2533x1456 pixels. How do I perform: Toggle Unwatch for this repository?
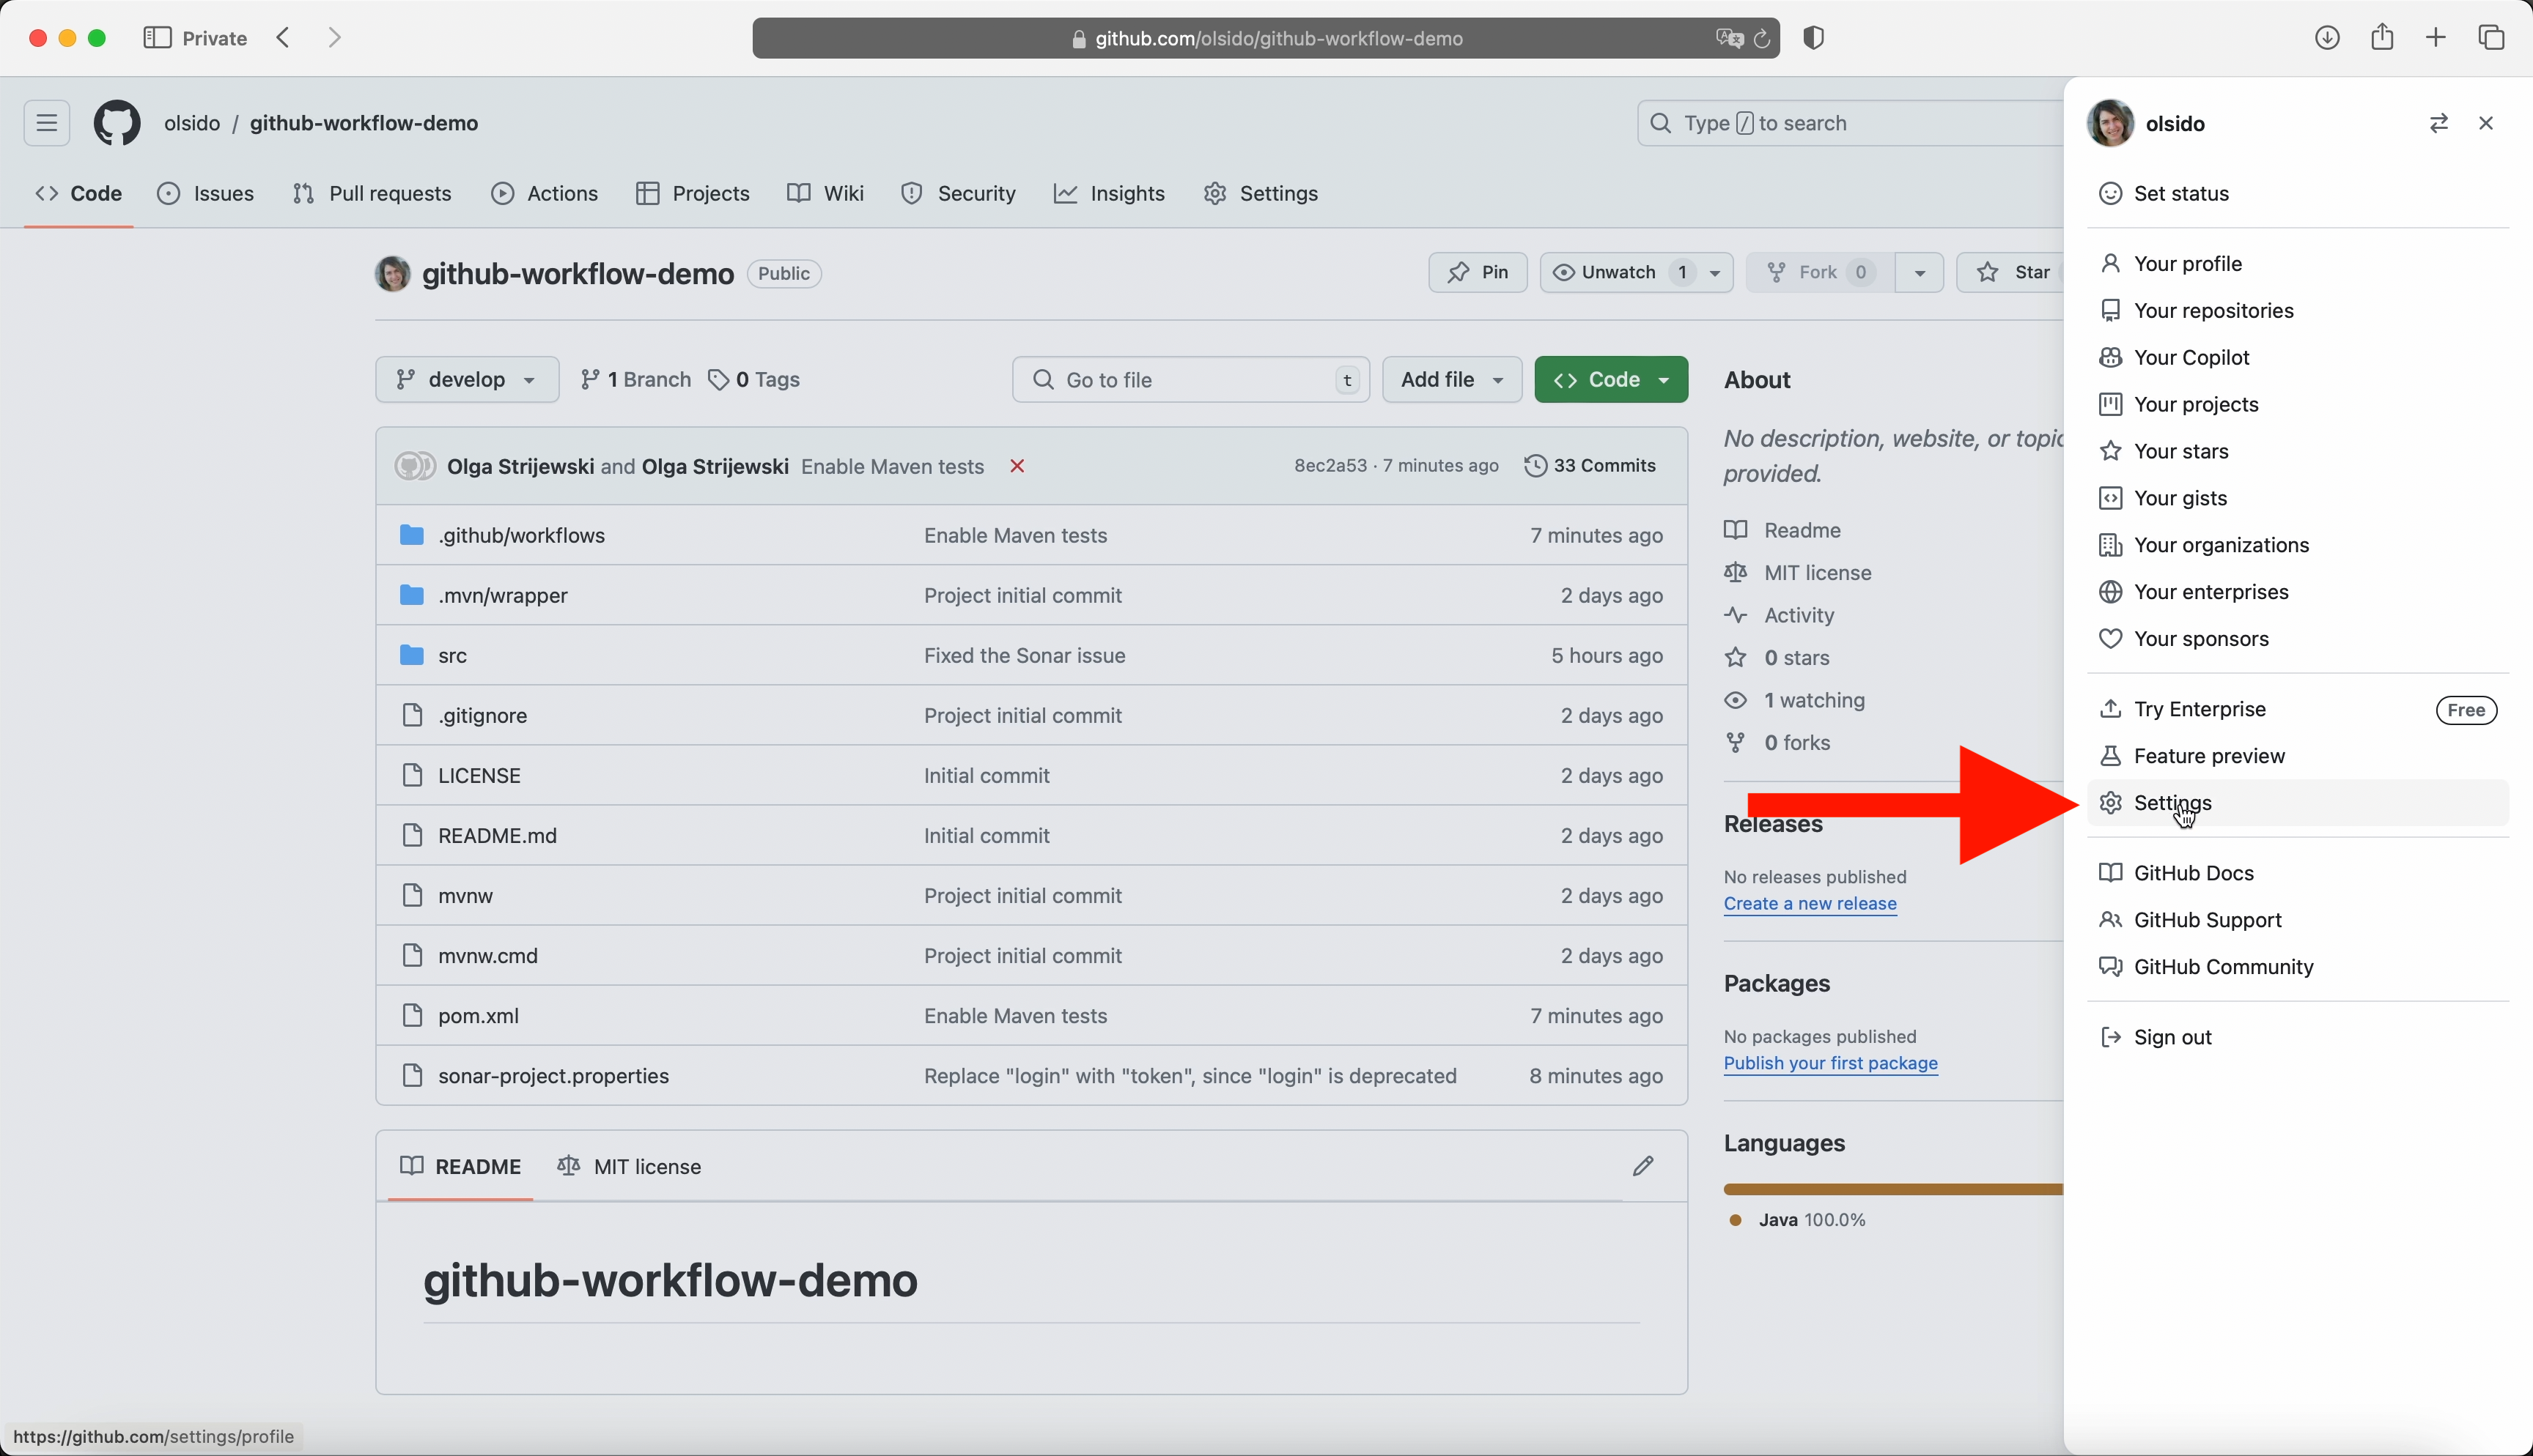[1618, 272]
